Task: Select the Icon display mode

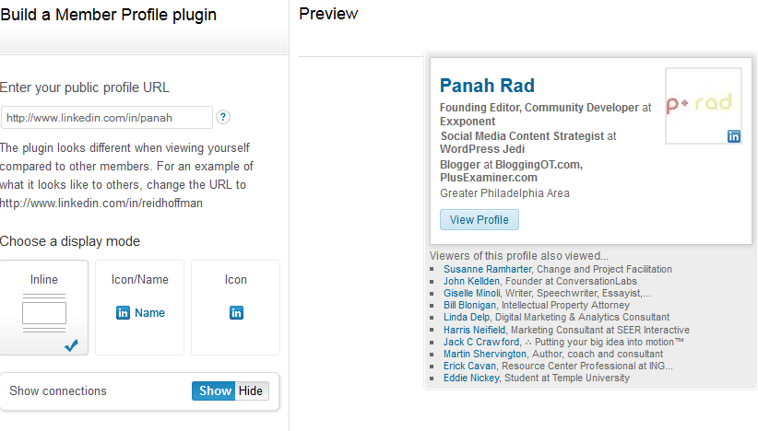Action: 235,308
